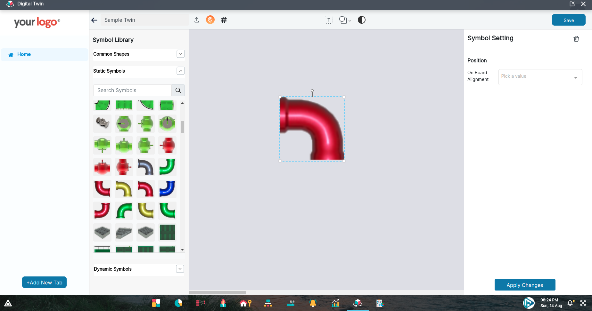
Task: Expand the Common Shapes section
Action: pyautogui.click(x=181, y=54)
